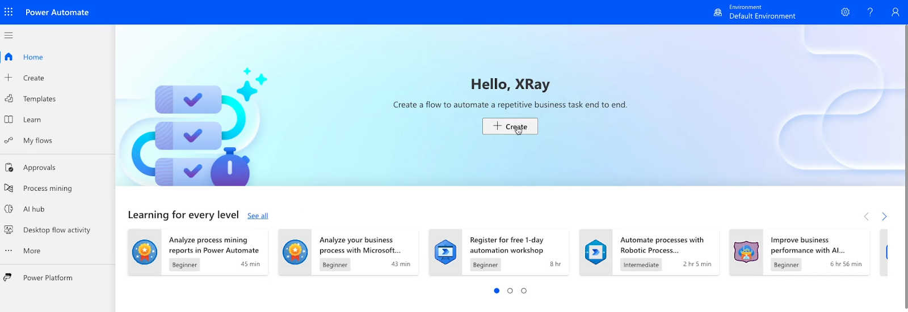Open Analyze your business process with Microsoft title
Viewport: 908px width, 312px height.
(360, 245)
